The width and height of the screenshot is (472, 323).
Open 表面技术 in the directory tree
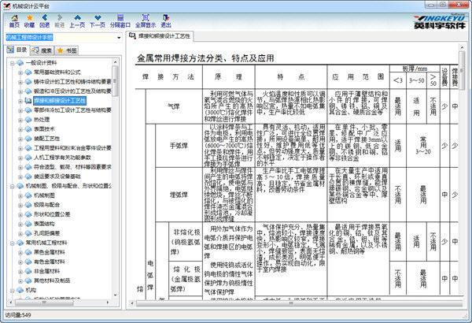tap(44, 128)
